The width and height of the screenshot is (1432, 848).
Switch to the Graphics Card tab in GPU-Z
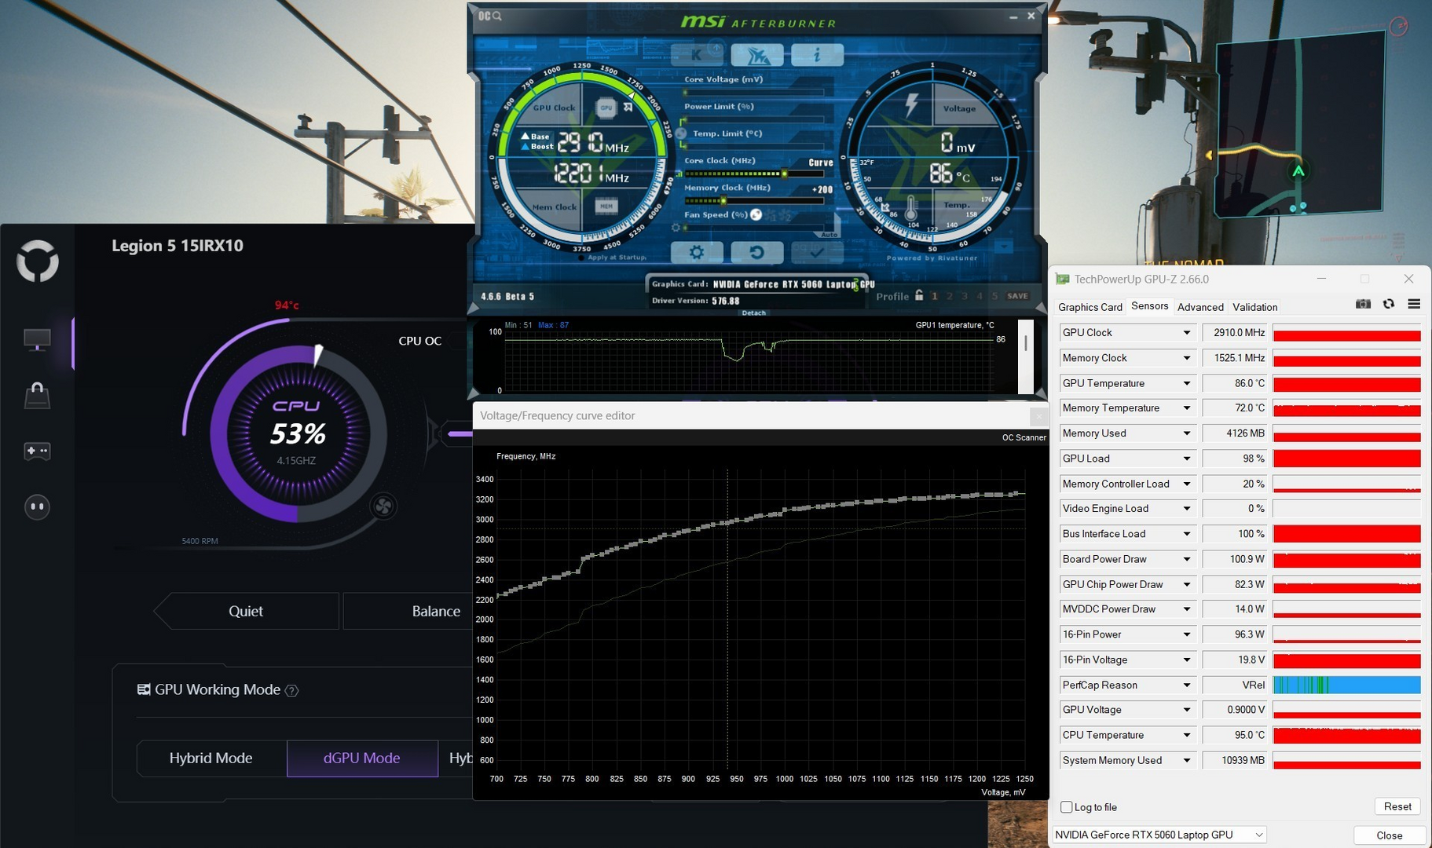click(1090, 307)
